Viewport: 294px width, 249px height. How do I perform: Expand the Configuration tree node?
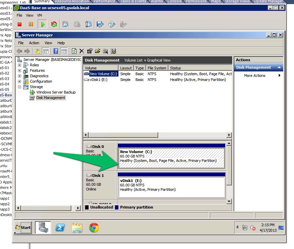tap(19, 81)
